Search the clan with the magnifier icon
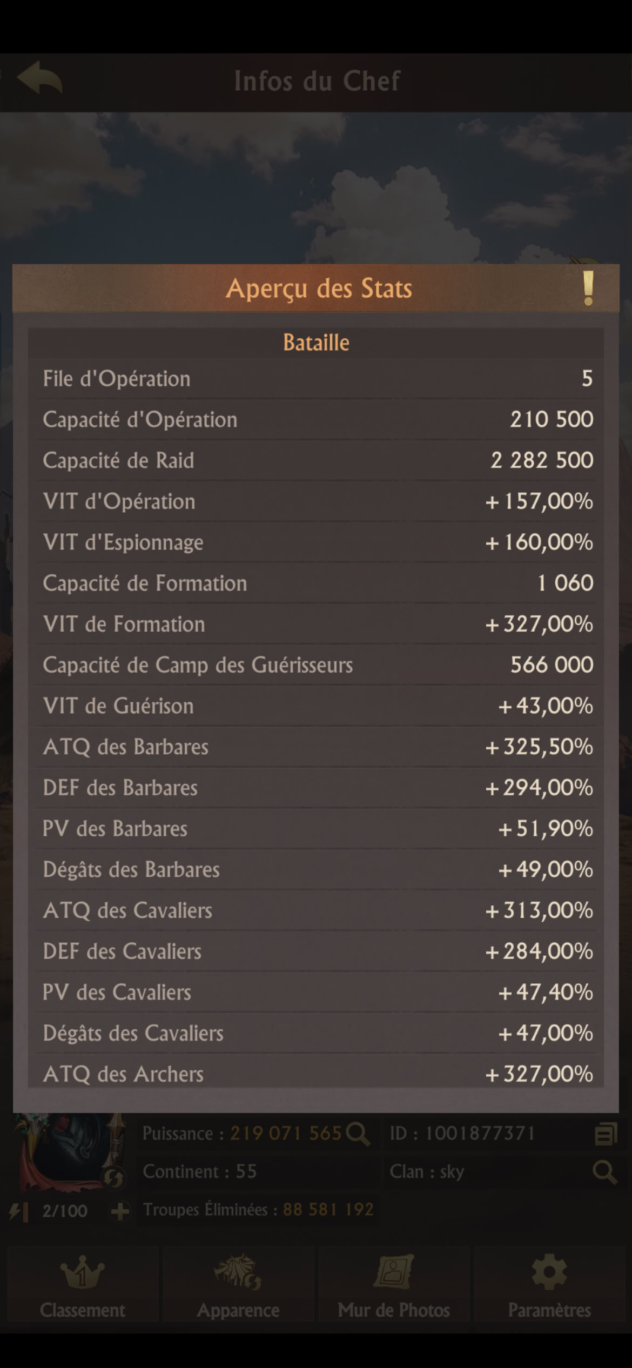The image size is (632, 1368). [x=604, y=1172]
